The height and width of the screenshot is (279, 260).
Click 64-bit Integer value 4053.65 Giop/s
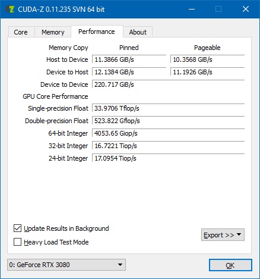click(x=168, y=133)
